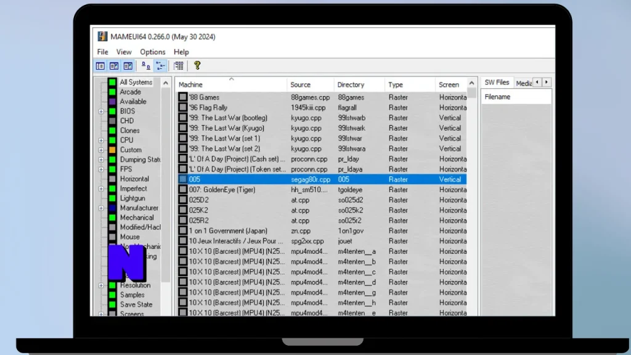Select the gray Horizontal folder icon

tap(112, 179)
